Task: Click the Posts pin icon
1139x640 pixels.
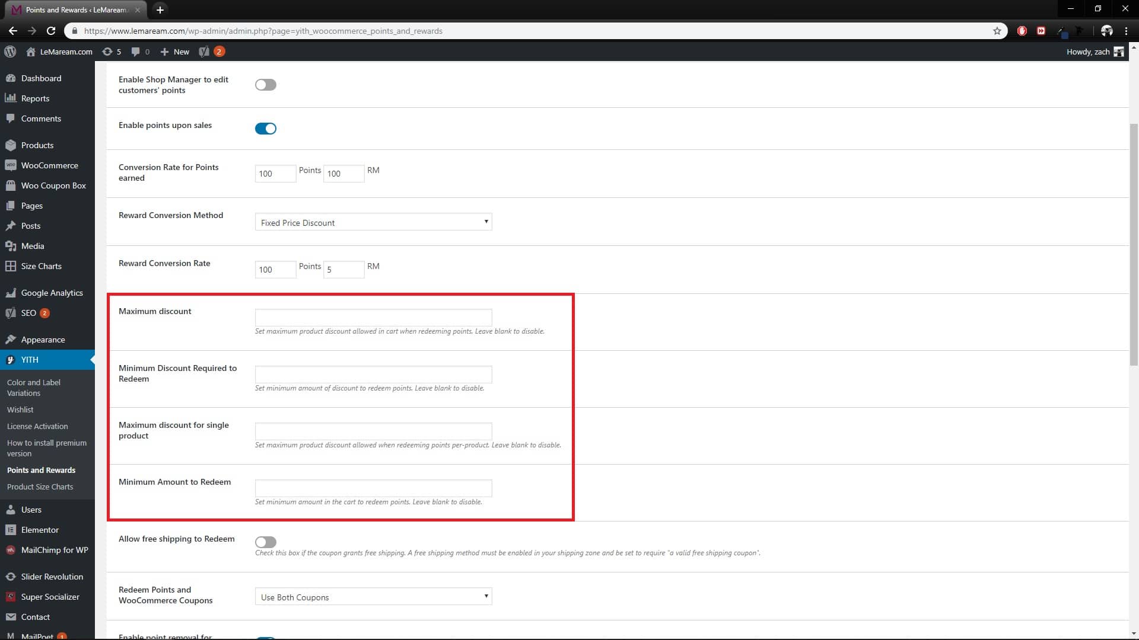Action: pyautogui.click(x=11, y=226)
